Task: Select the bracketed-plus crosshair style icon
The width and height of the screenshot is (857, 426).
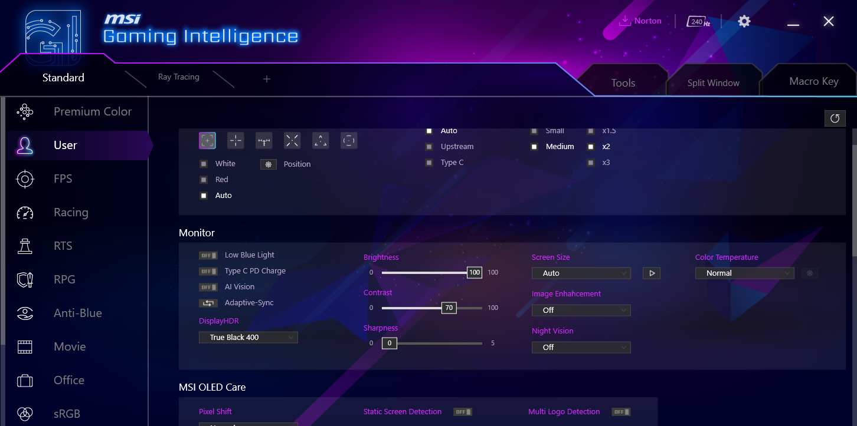Action: pos(207,140)
